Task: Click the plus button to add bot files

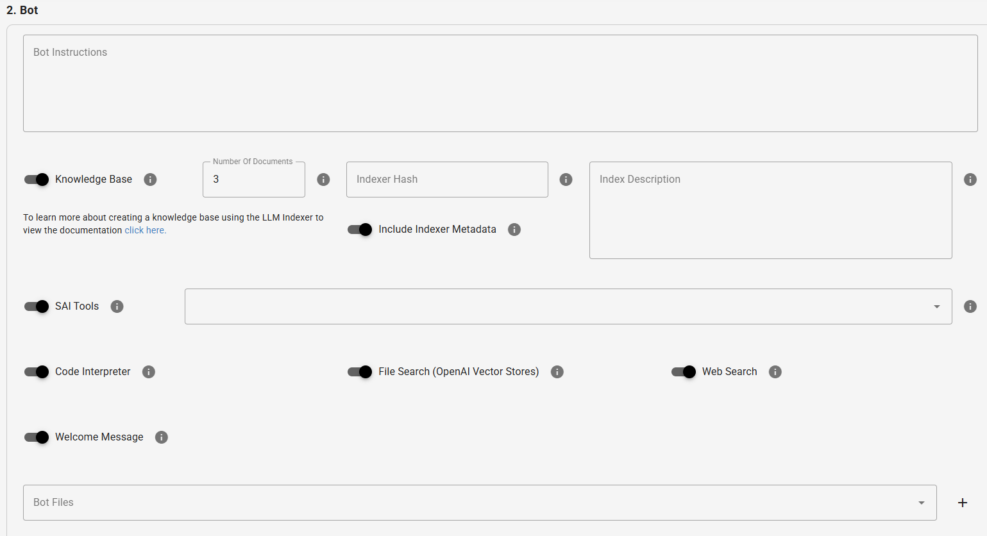Action: tap(962, 503)
